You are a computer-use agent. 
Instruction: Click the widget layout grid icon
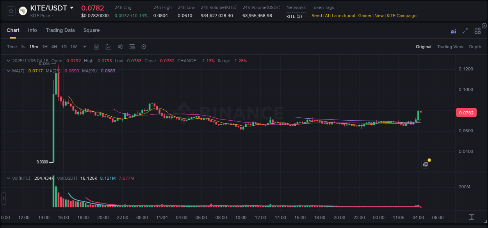477,31
